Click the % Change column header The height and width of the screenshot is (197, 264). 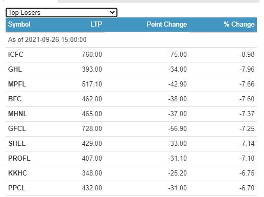pyautogui.click(x=239, y=24)
